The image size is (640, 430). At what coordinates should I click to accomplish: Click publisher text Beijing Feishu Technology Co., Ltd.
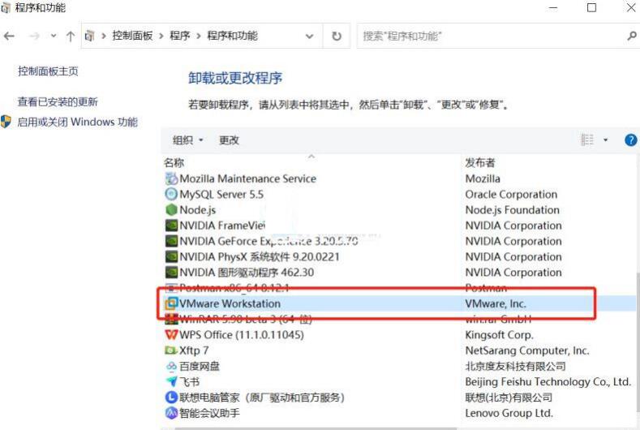click(548, 381)
